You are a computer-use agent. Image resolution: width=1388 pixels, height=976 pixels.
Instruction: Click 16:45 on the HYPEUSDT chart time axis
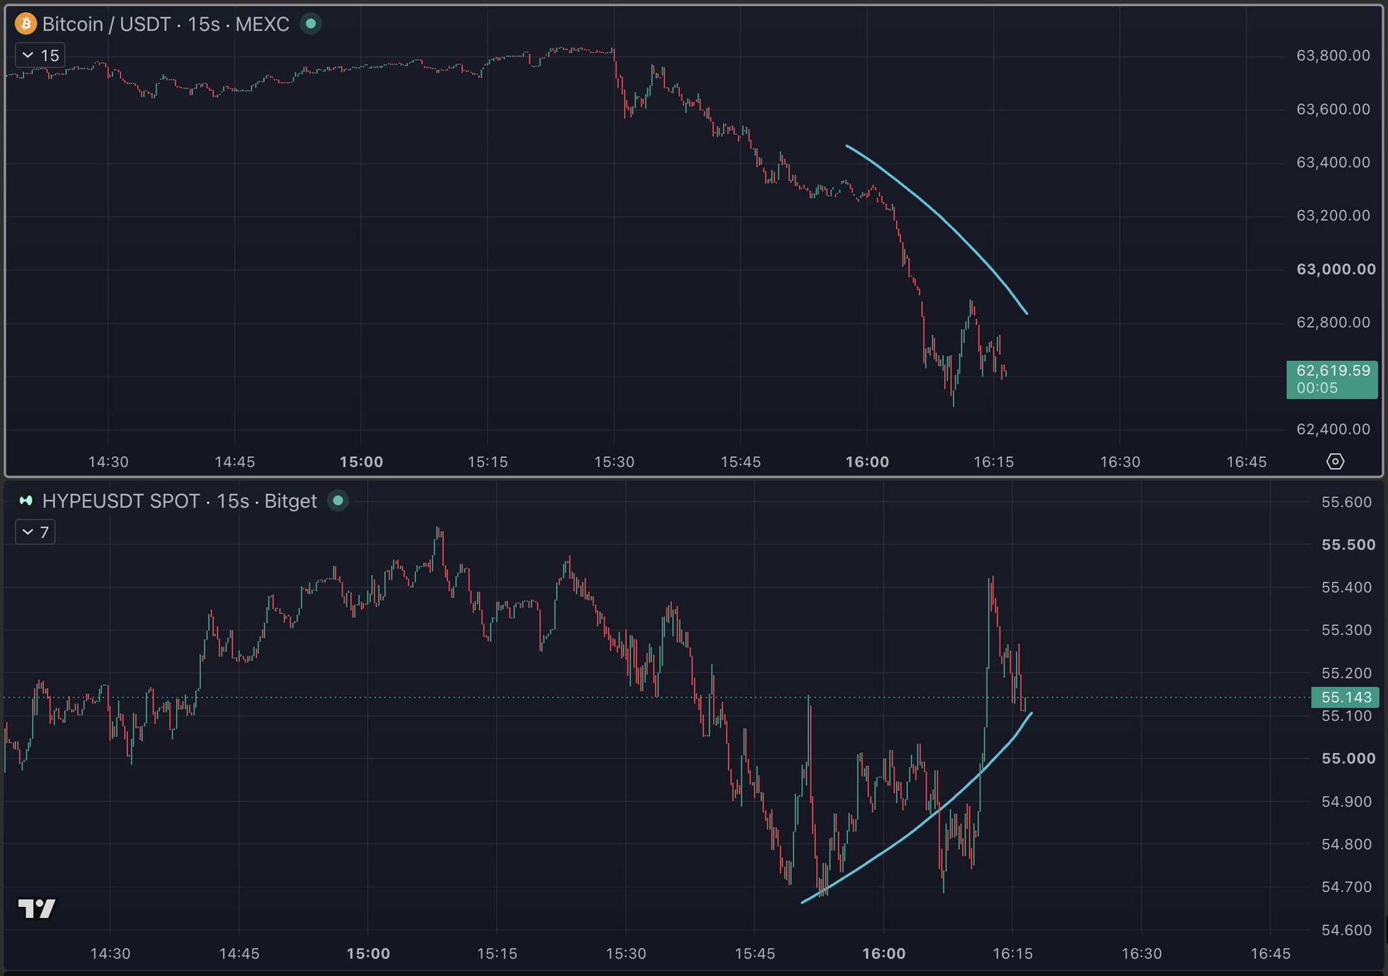point(1271,954)
